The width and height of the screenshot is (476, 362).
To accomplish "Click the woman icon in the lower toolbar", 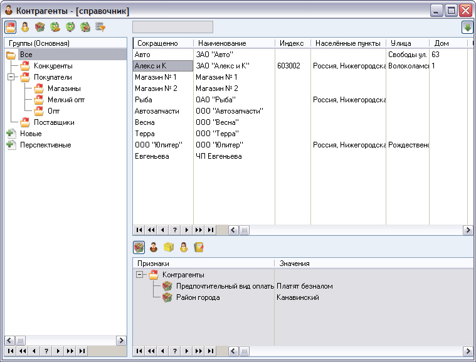I will [184, 248].
